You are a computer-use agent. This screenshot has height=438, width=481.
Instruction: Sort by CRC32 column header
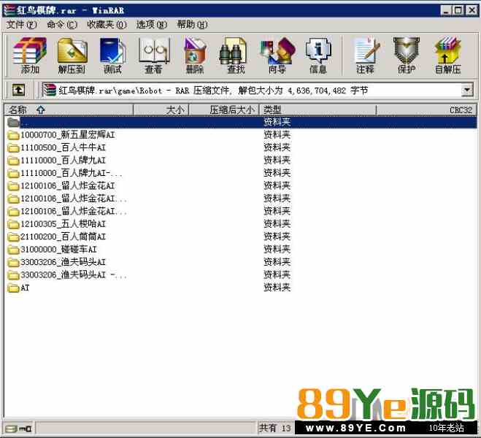pyautogui.click(x=427, y=109)
